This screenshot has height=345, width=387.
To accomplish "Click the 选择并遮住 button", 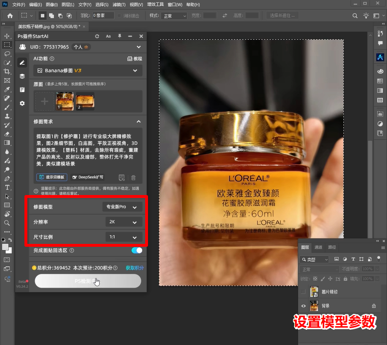I will click(283, 15).
